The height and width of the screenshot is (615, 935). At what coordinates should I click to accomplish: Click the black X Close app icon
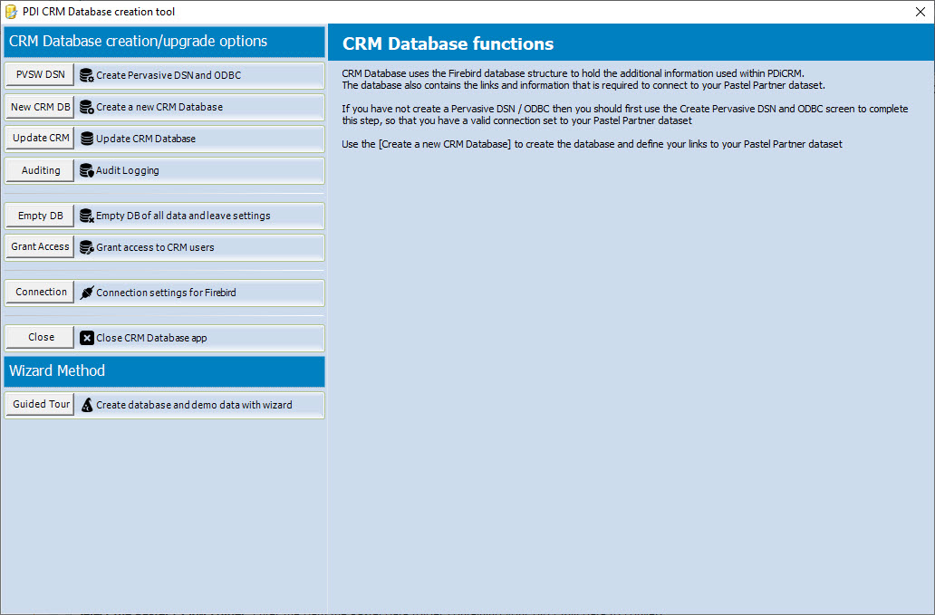tap(87, 338)
